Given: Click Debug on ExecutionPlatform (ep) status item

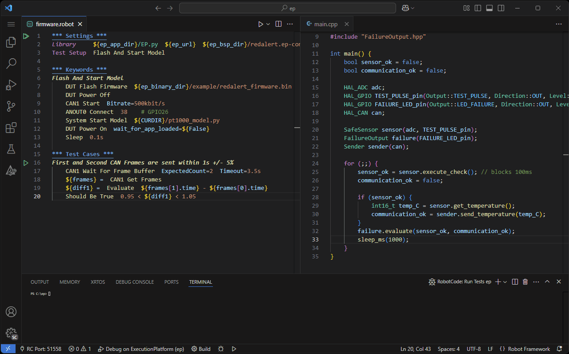Looking at the screenshot, I should (x=141, y=349).
